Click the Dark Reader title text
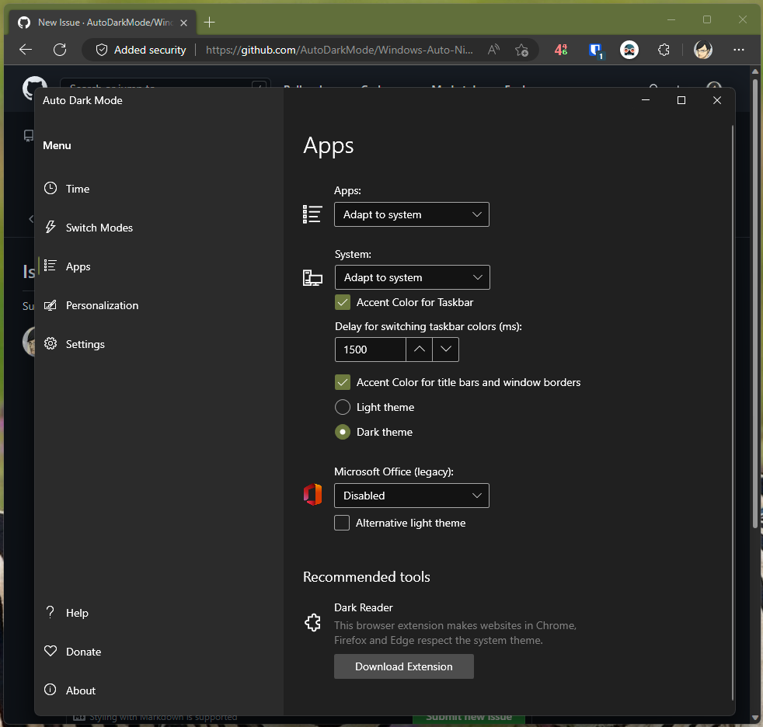Viewport: 763px width, 727px height. [364, 607]
